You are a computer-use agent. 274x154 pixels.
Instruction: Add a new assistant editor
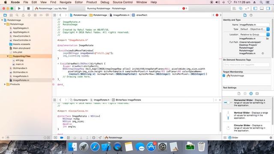pos(216,100)
